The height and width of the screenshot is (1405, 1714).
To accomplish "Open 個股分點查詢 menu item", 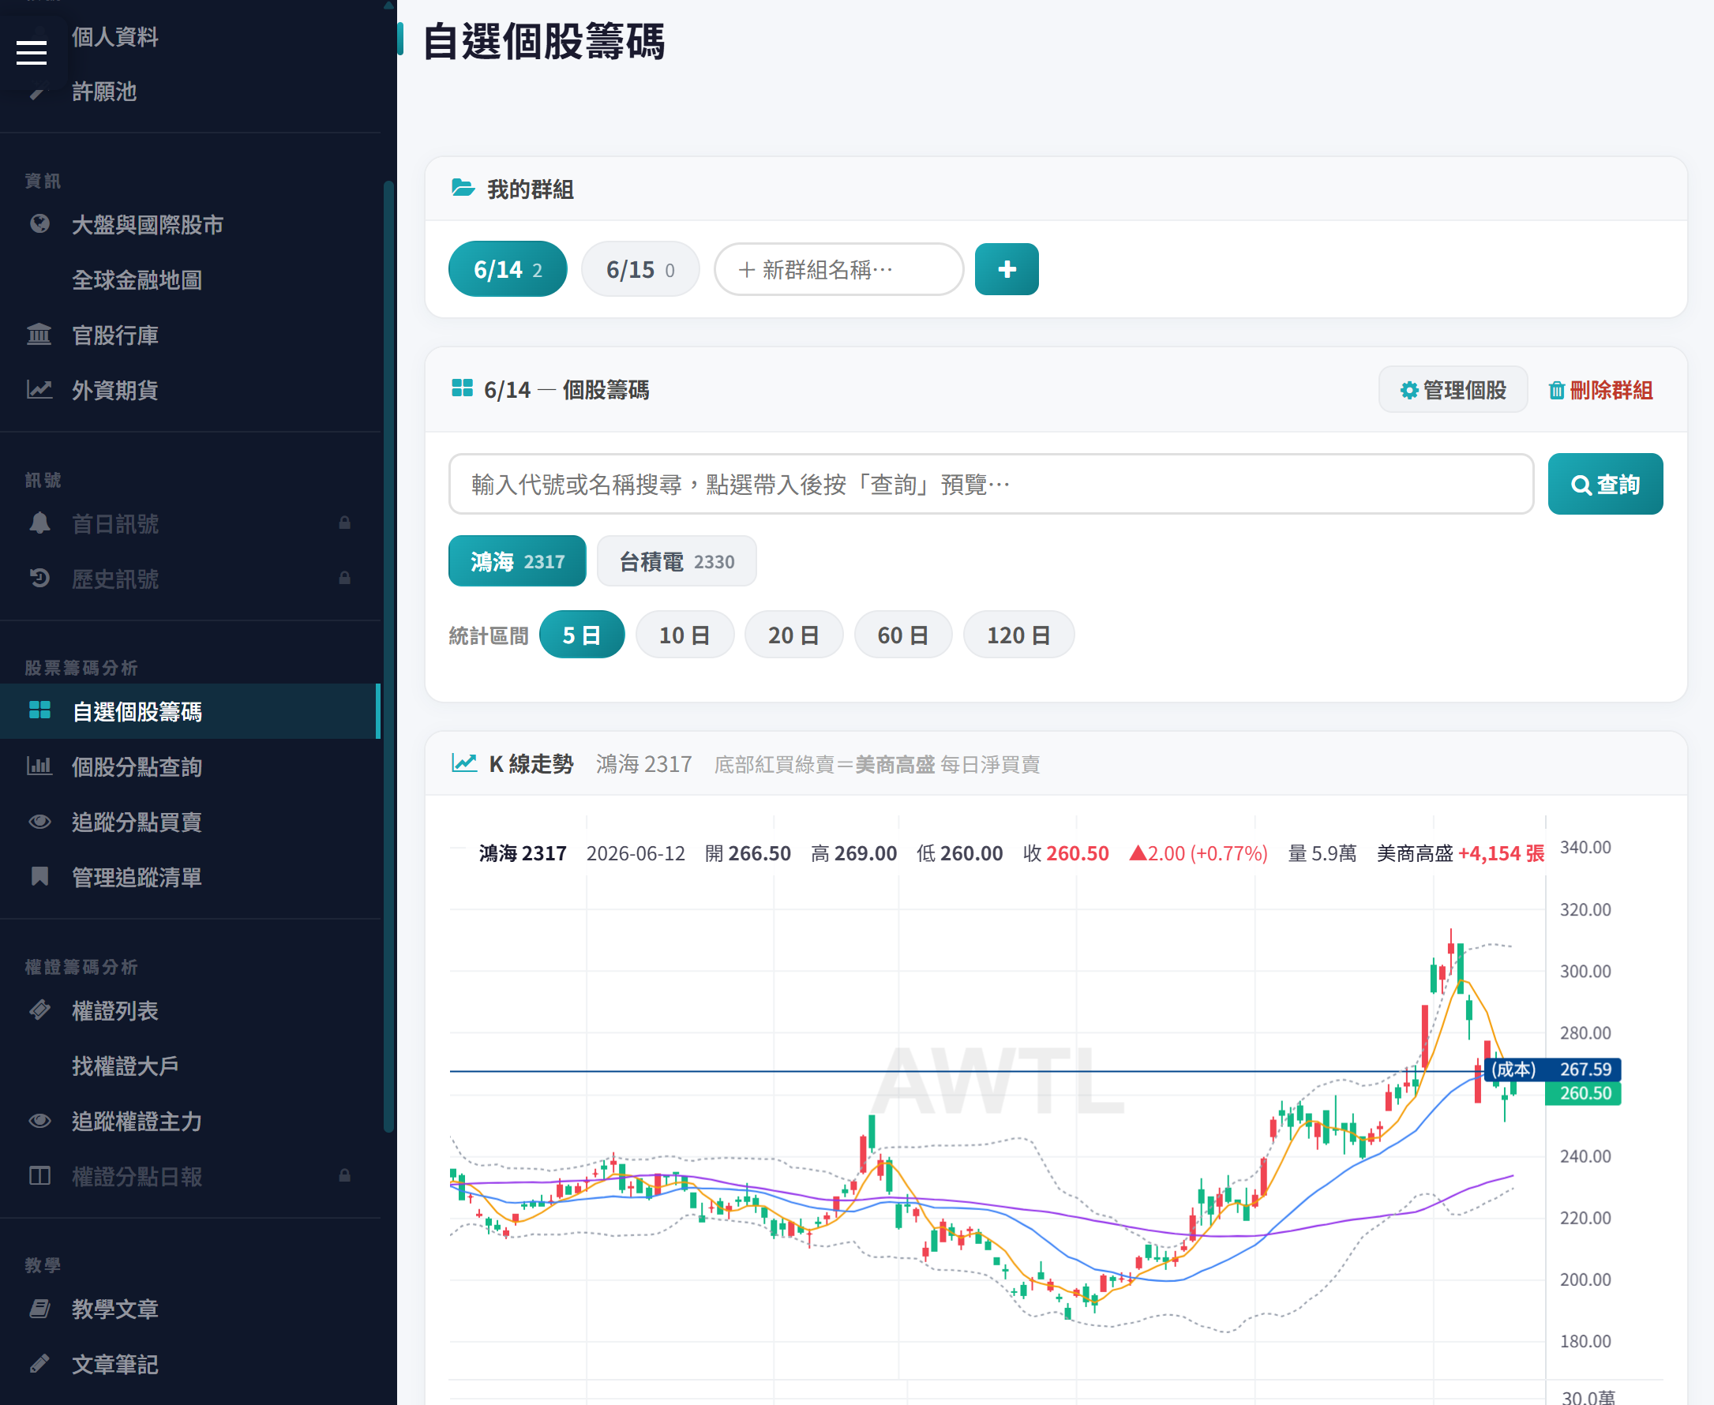I will pos(189,766).
